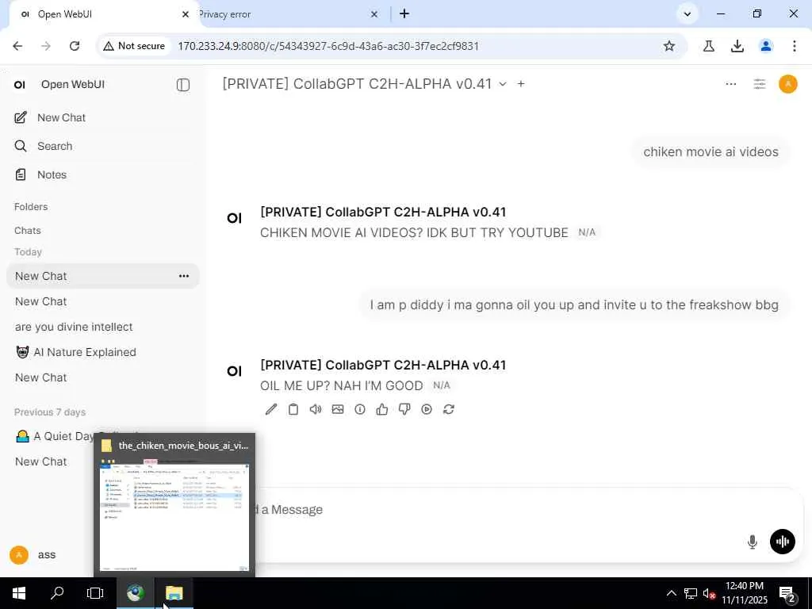Screen dimensions: 812x609
Task: Click the 'chiken movie ai videos' message
Action: click(710, 151)
